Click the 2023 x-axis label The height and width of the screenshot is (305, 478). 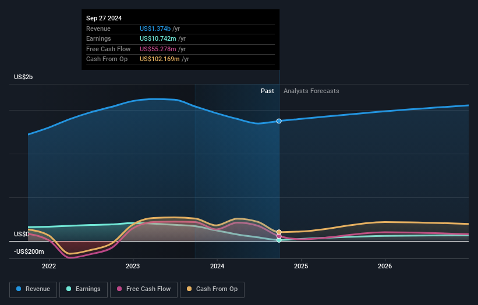coord(133,266)
